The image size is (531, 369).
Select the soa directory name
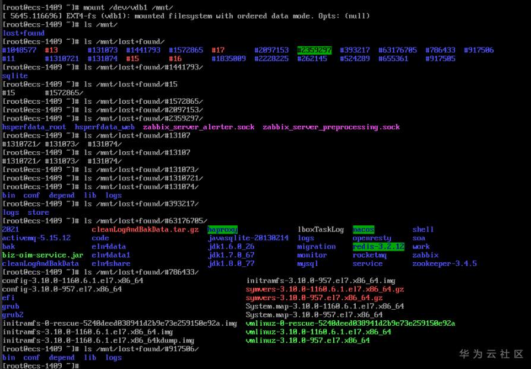coord(419,238)
